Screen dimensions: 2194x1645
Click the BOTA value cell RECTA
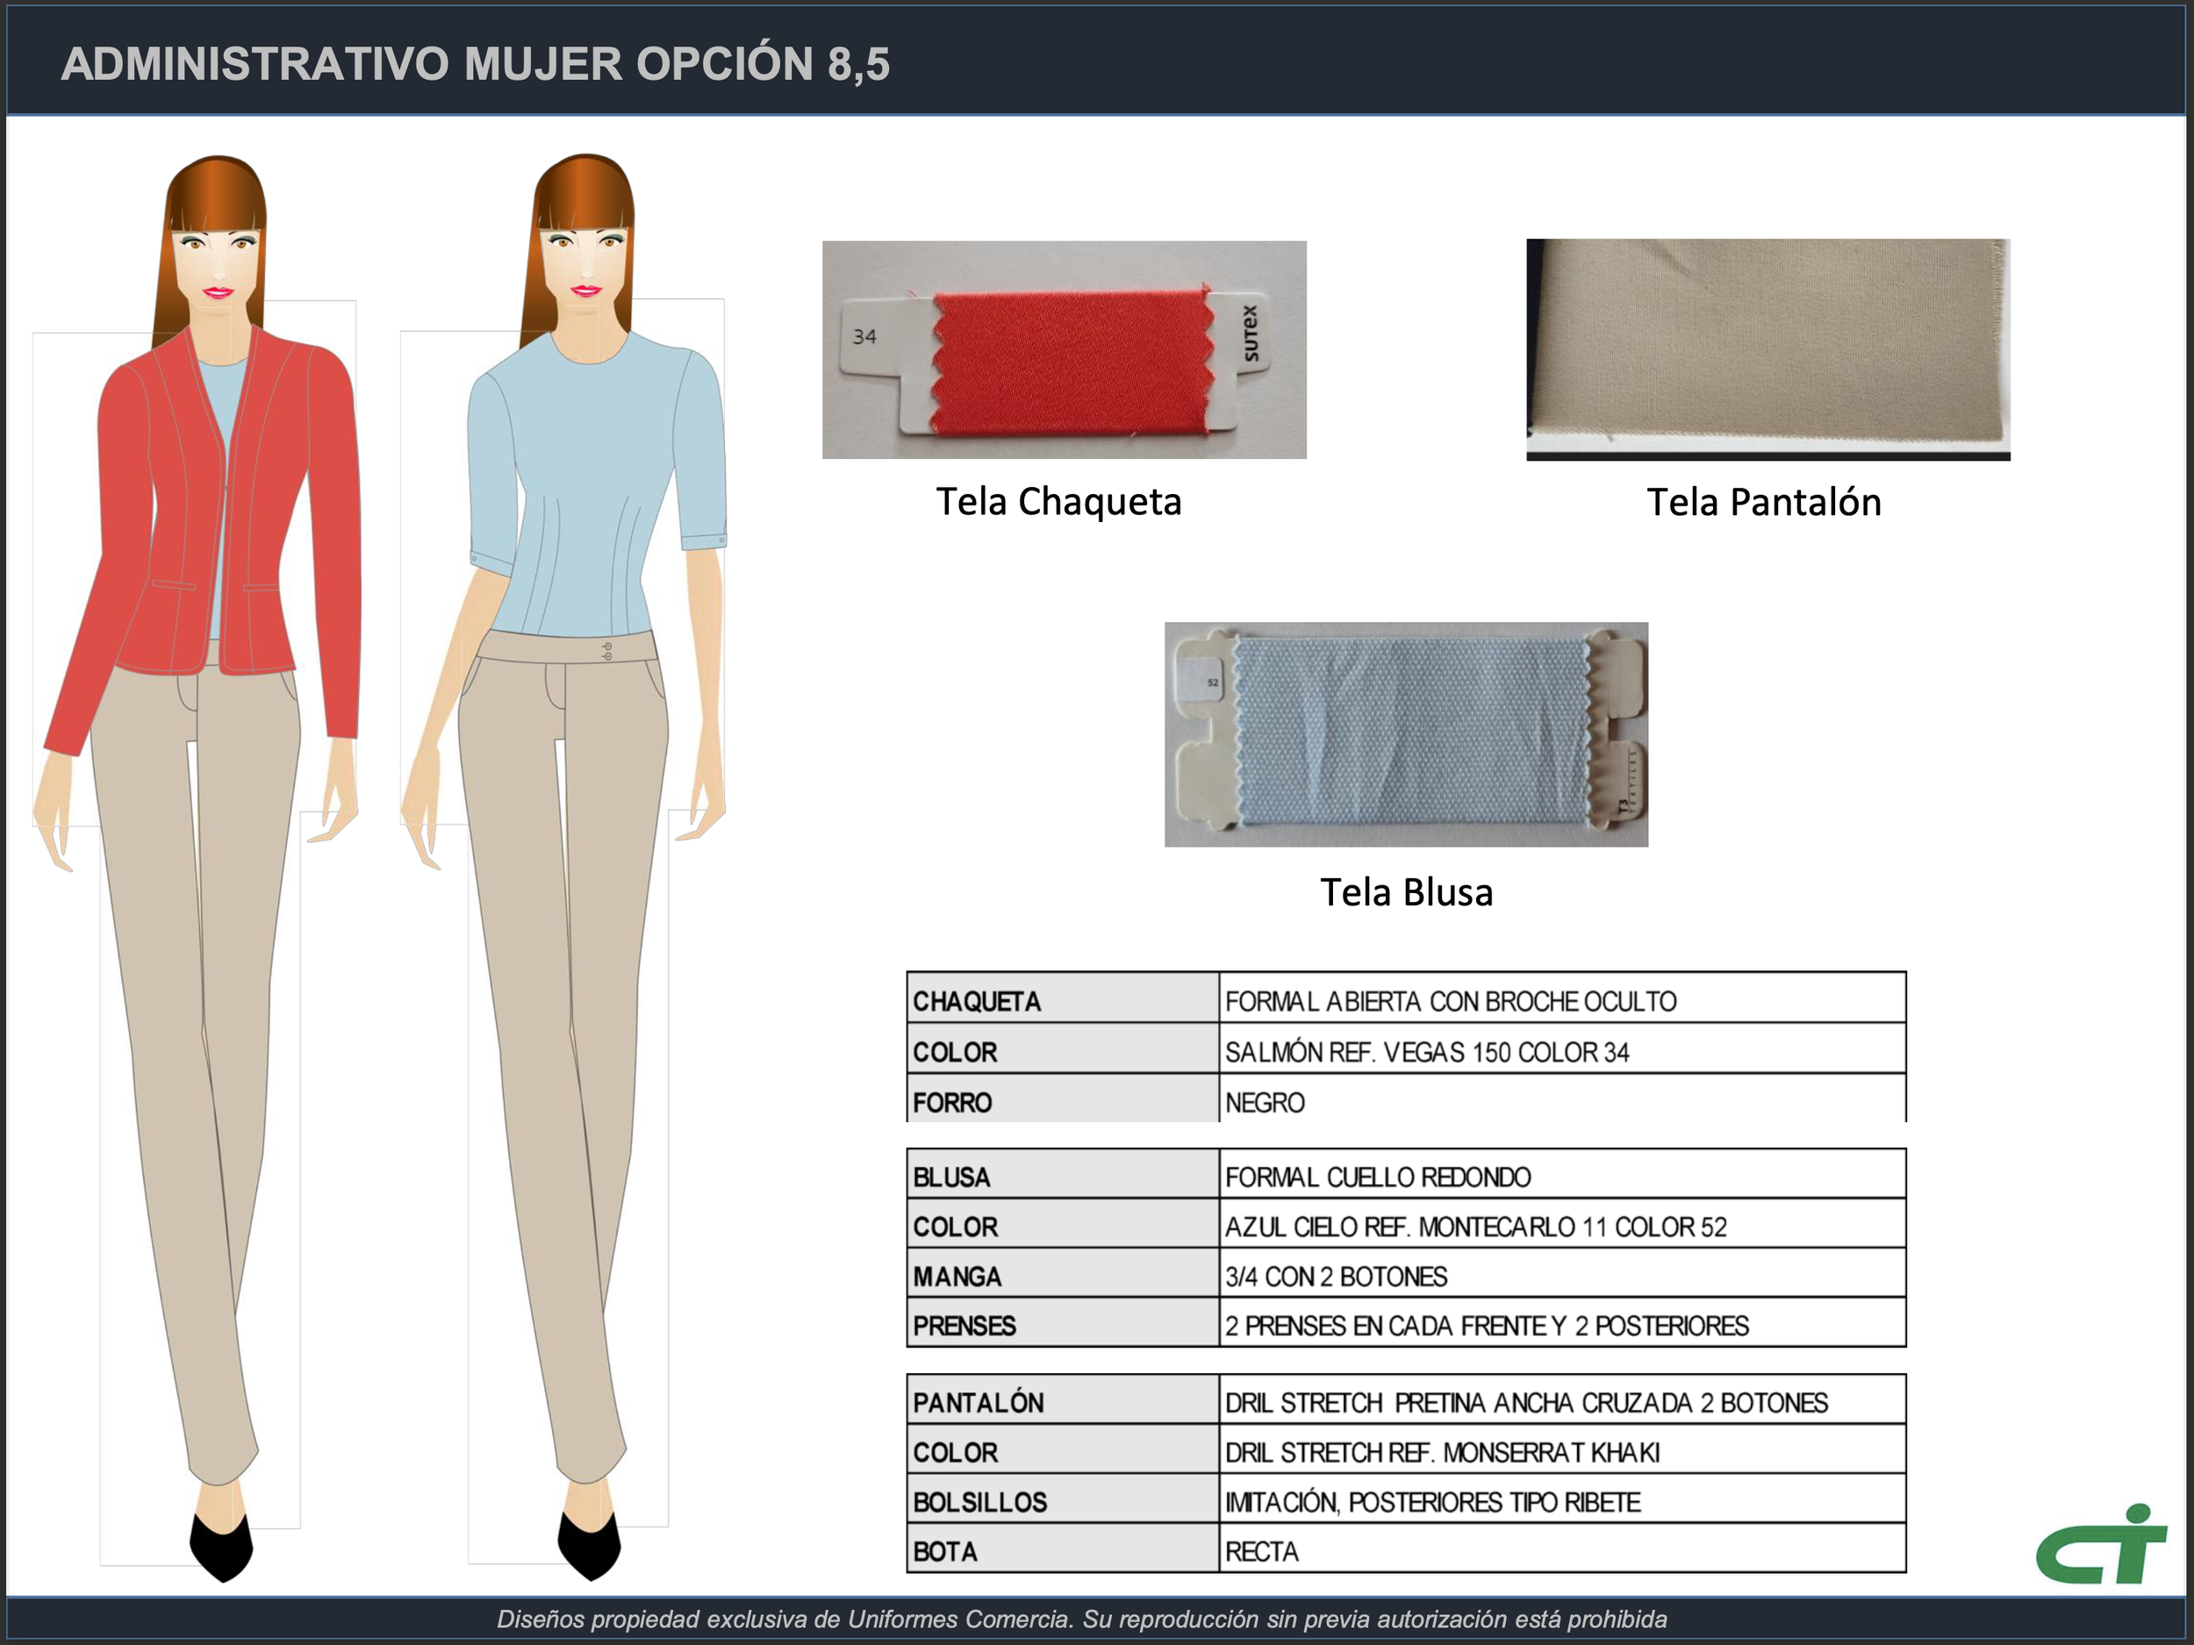coord(1561,1552)
